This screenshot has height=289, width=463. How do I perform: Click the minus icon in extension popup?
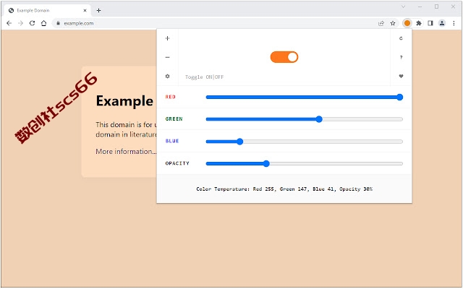[x=167, y=57]
